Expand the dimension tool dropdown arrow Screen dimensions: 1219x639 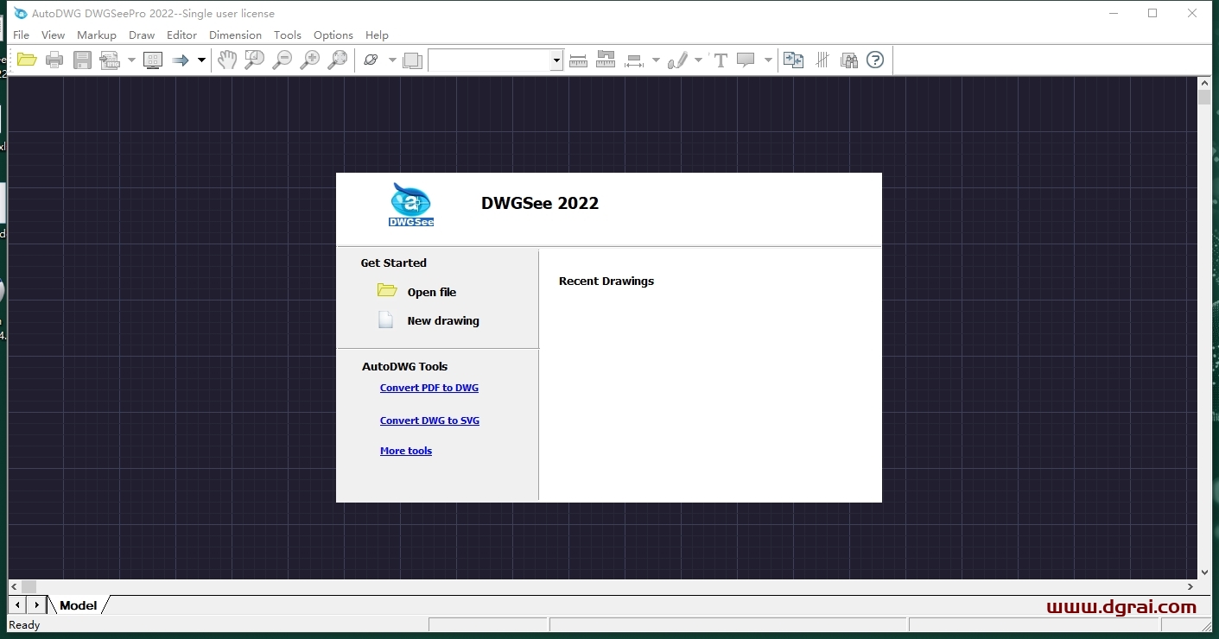pyautogui.click(x=656, y=60)
